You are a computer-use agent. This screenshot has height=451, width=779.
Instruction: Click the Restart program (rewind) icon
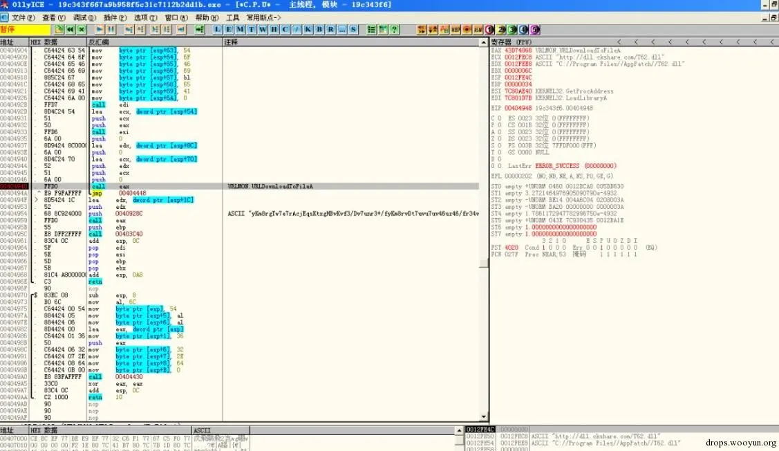tap(70, 29)
